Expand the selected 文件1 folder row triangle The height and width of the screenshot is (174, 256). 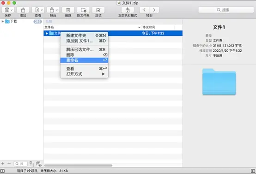(47, 33)
